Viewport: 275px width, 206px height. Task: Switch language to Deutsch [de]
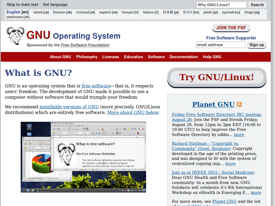[62, 12]
